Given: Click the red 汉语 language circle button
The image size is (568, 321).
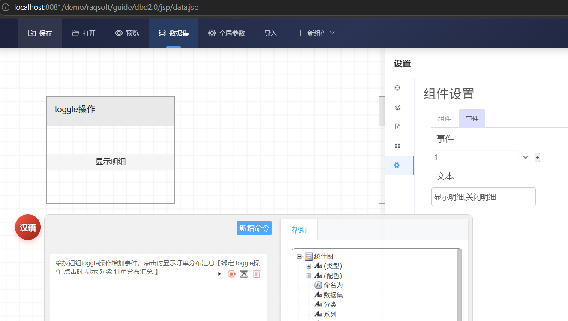Looking at the screenshot, I should (x=28, y=227).
